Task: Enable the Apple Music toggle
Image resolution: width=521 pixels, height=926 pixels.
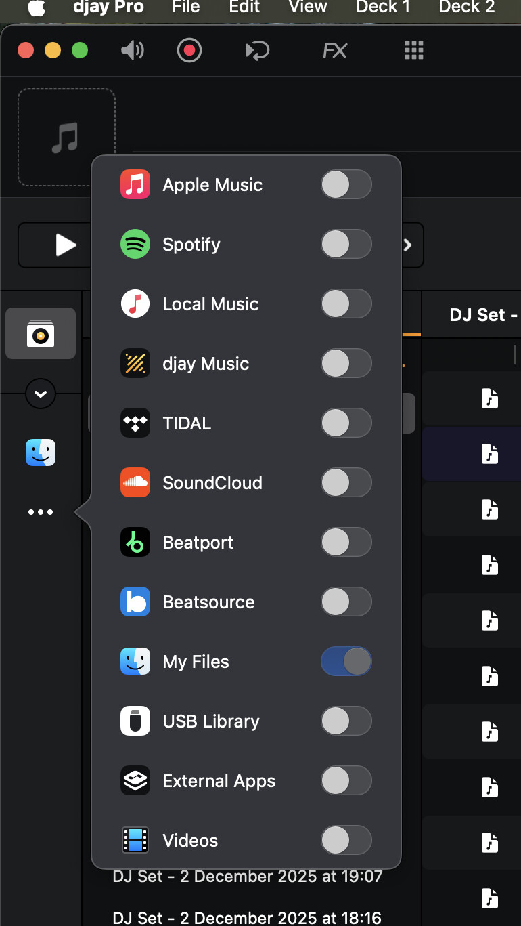Action: click(x=346, y=184)
